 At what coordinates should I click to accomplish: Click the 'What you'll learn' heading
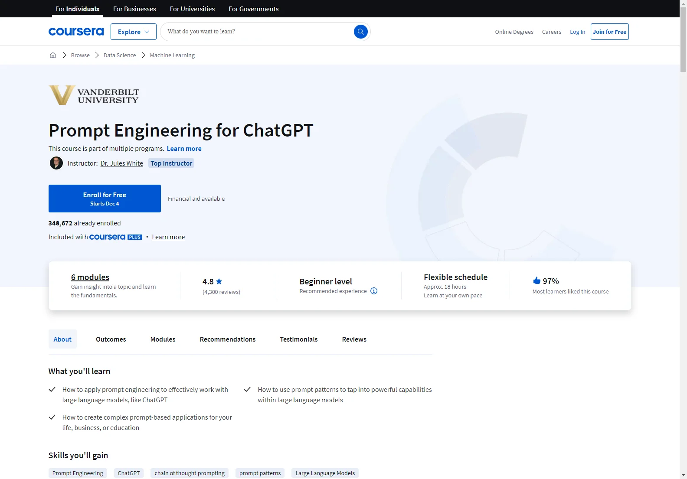click(x=79, y=371)
